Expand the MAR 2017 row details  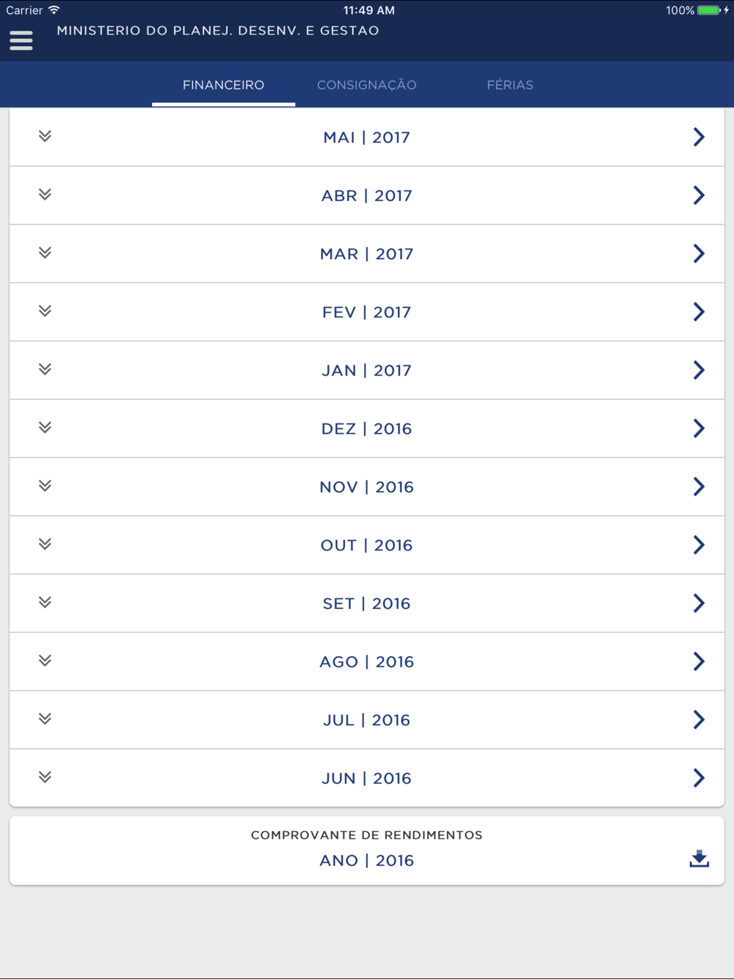(x=45, y=253)
